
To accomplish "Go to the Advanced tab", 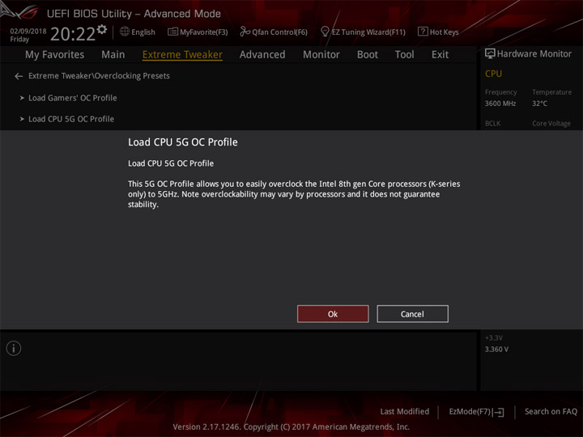I will pos(262,55).
